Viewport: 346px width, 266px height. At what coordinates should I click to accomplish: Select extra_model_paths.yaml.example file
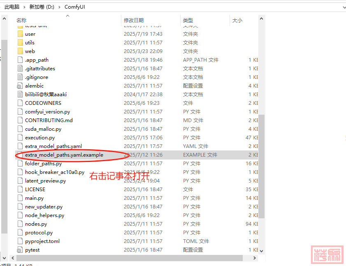pyautogui.click(x=64, y=155)
